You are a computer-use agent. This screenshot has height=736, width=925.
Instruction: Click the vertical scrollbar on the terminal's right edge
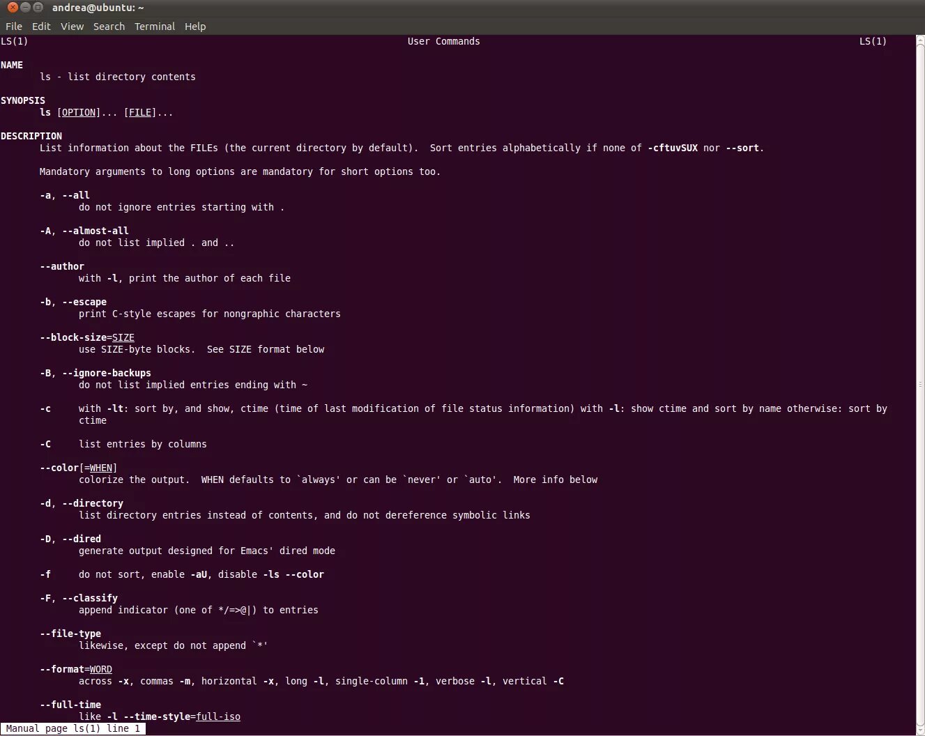coord(919,384)
